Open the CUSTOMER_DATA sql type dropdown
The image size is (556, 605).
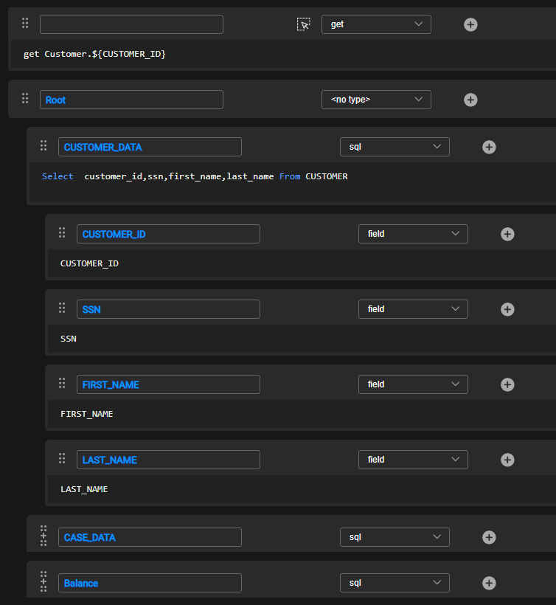[395, 147]
